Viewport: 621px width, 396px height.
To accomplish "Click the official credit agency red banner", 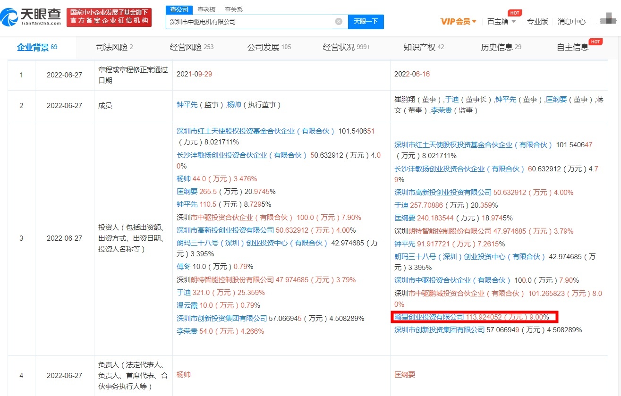I will (109, 17).
